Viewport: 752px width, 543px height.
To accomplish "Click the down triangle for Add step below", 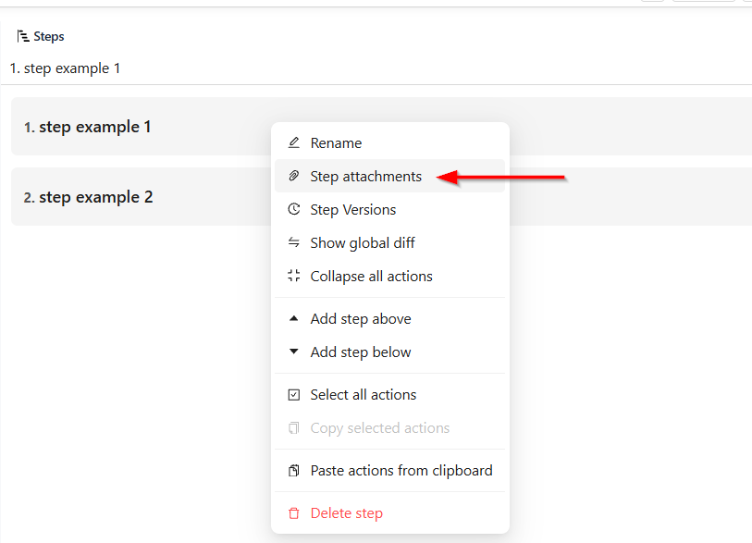I will pos(293,352).
